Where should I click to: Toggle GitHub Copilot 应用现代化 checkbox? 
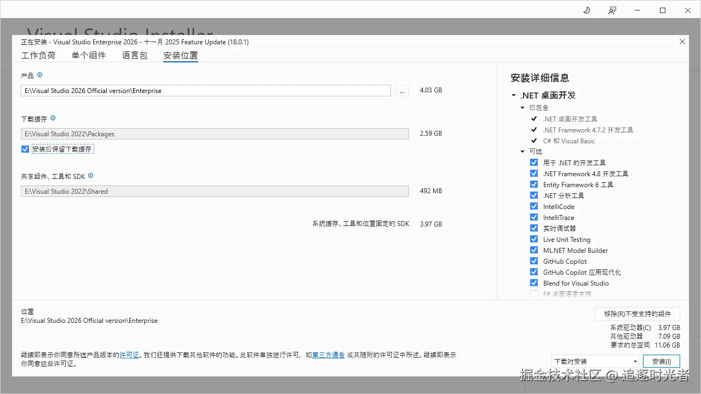[534, 272]
